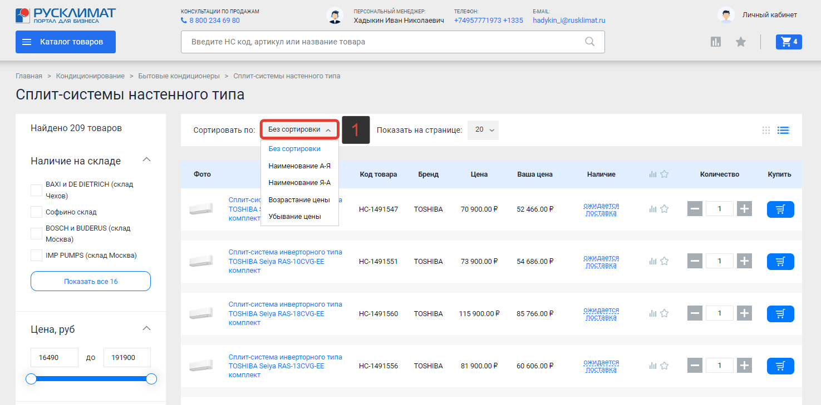
Task: Go to Кондиционирование breadcrumb
Action: tap(90, 76)
